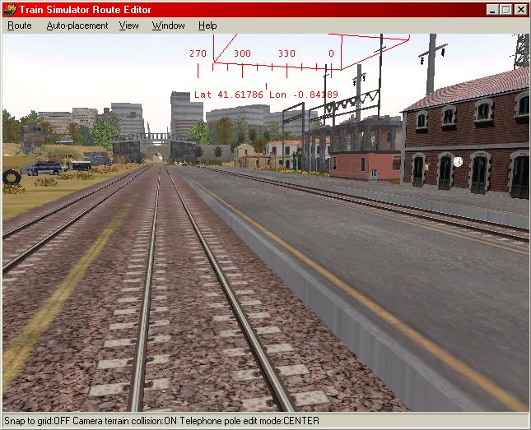531x430 pixels.
Task: Click the Train Simulator title bar icon
Action: pos(10,9)
